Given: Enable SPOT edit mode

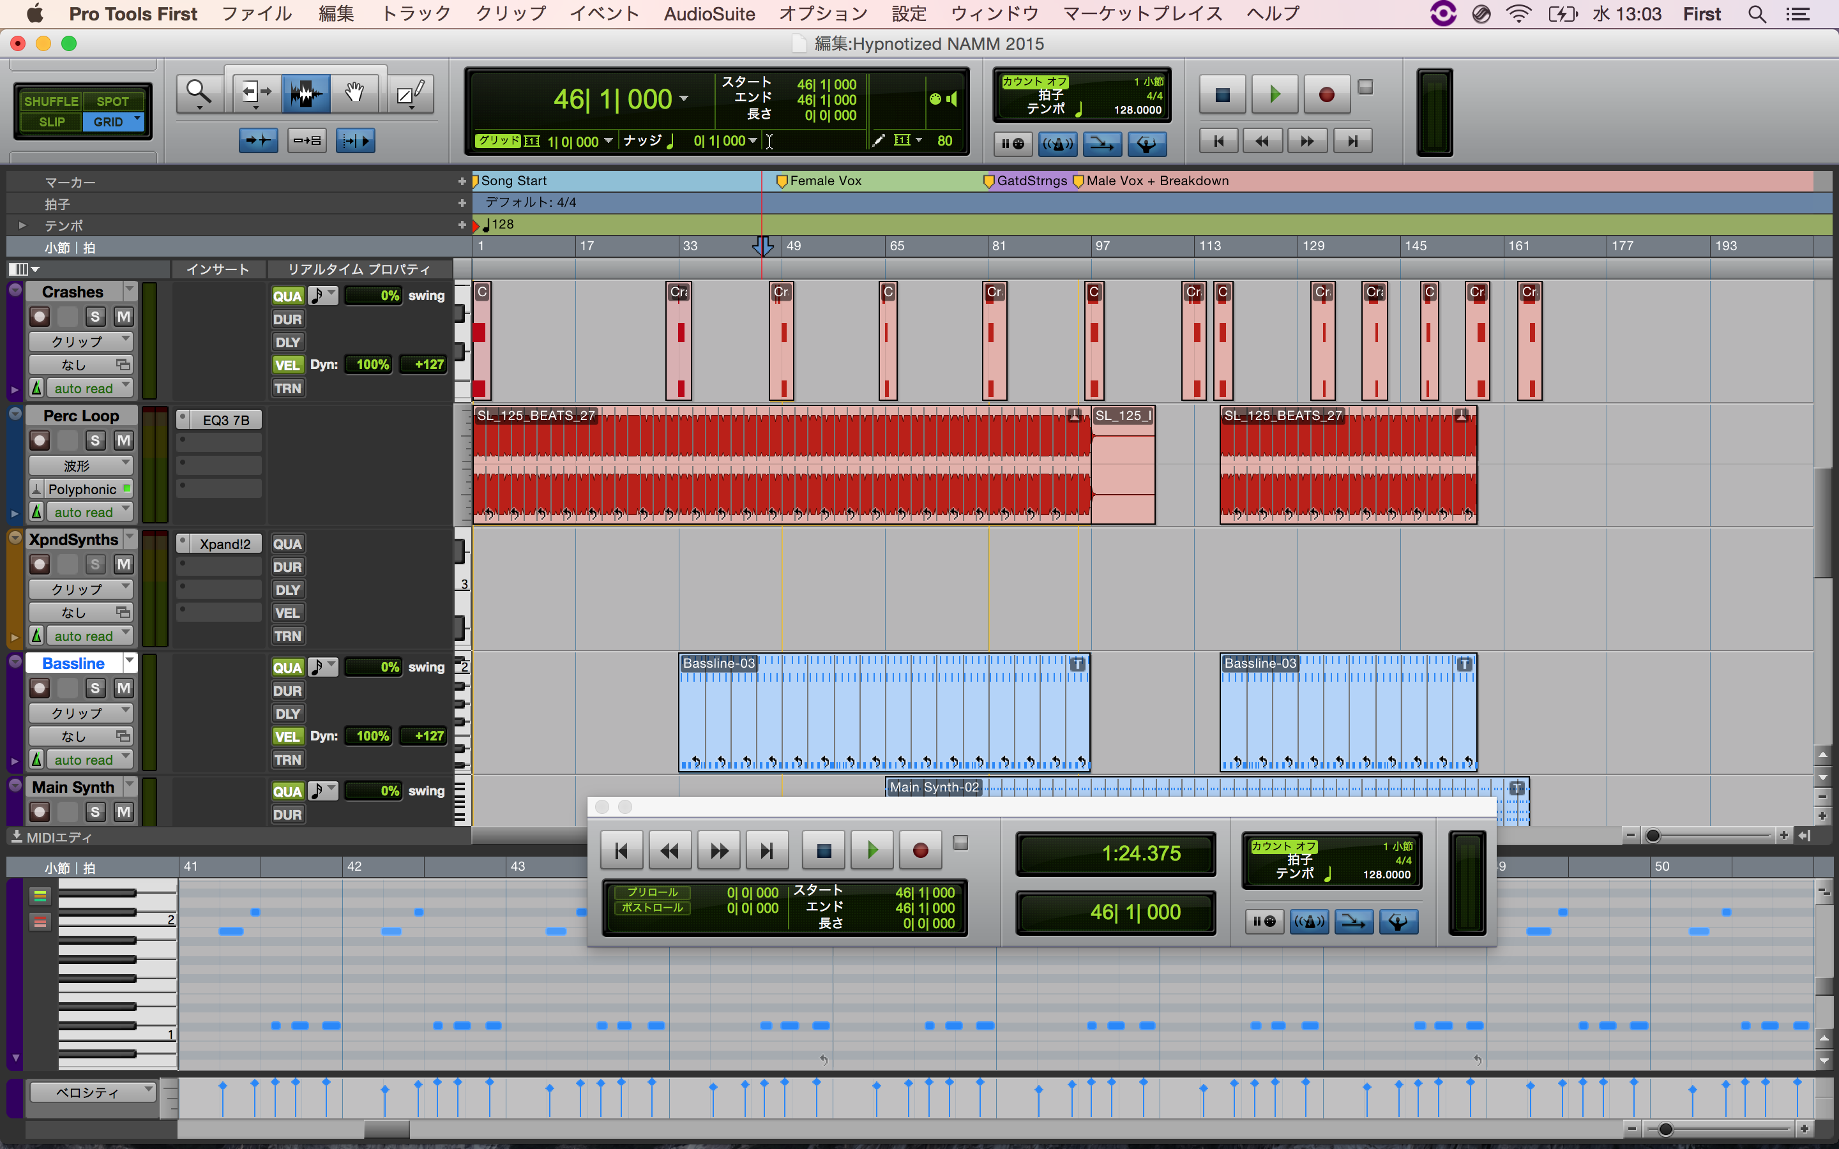Looking at the screenshot, I should coord(112,101).
